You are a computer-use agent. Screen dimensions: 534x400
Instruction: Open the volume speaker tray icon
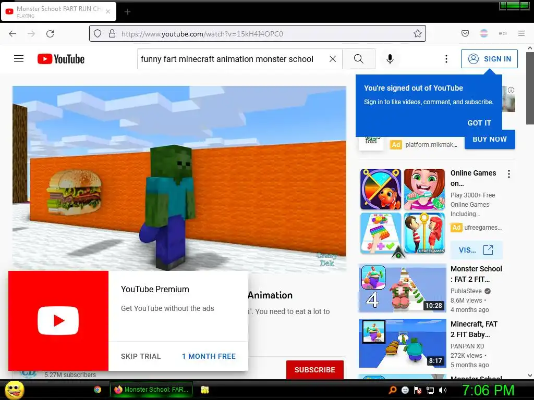443,390
